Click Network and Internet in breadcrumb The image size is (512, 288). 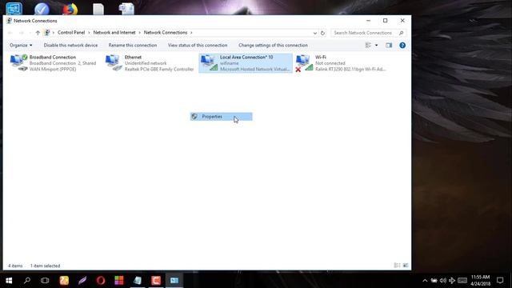[x=114, y=33]
